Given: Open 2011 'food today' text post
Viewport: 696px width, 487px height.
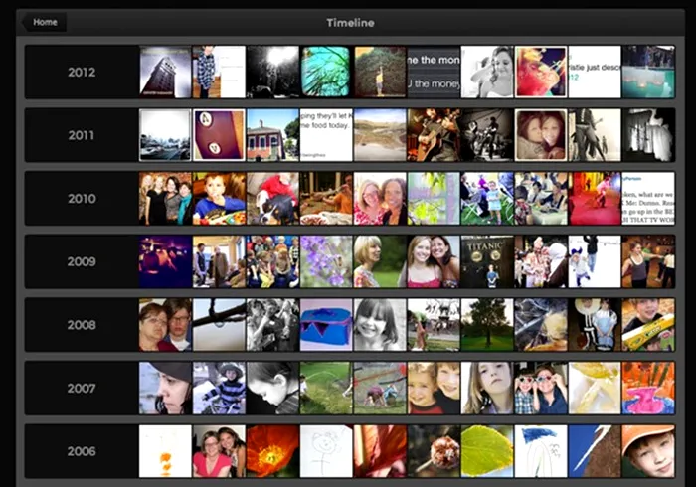Looking at the screenshot, I should point(326,135).
